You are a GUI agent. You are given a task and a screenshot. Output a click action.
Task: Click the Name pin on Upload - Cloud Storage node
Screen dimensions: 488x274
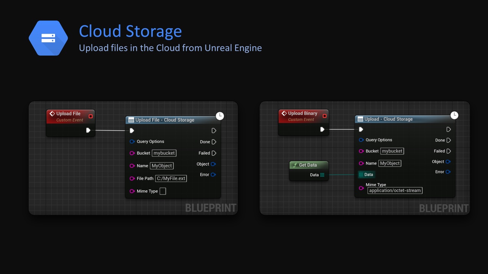point(361,163)
